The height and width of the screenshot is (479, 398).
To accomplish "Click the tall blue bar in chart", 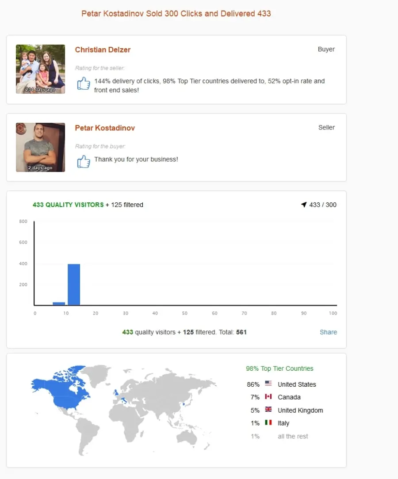I will click(x=74, y=285).
